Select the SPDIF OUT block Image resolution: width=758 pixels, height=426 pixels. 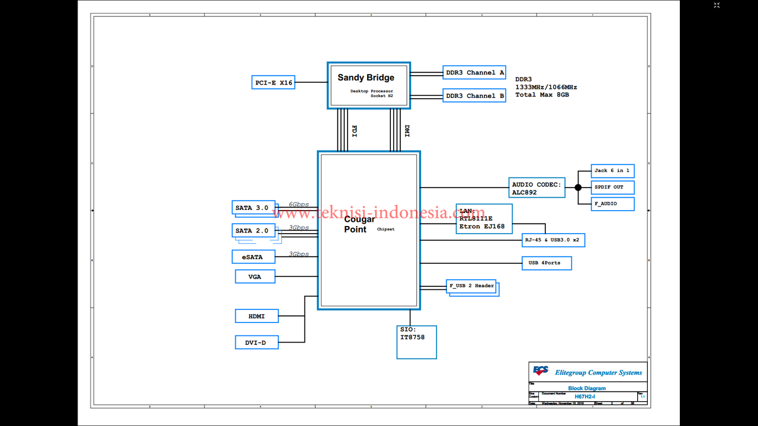612,187
